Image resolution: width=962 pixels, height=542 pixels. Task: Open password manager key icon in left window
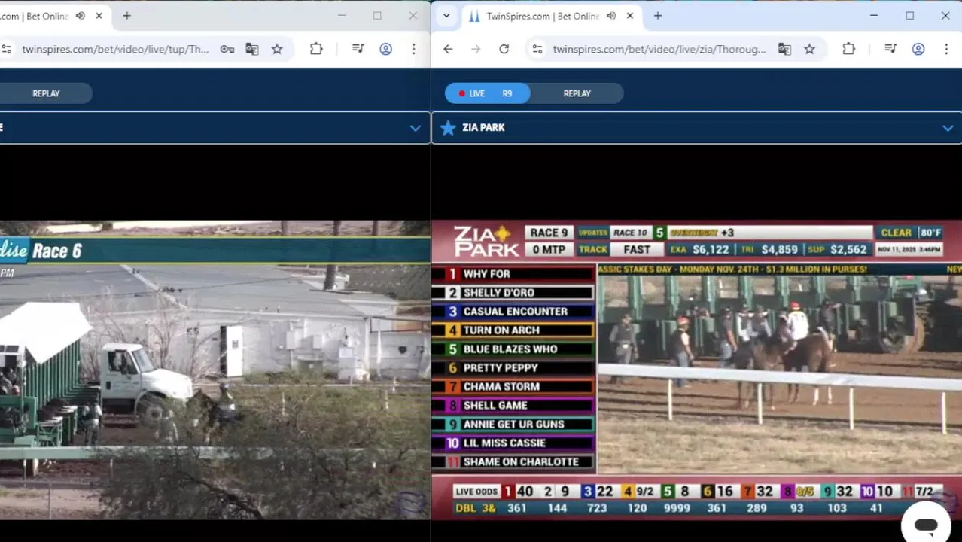pos(227,50)
